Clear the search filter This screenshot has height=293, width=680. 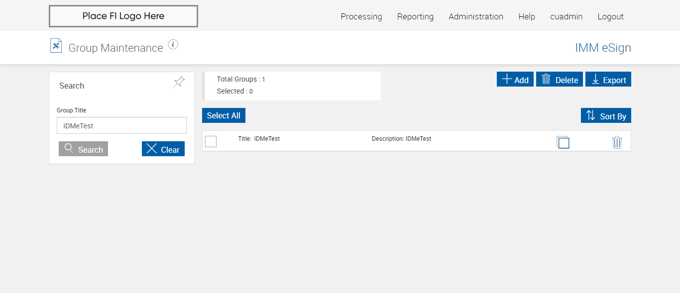(163, 149)
